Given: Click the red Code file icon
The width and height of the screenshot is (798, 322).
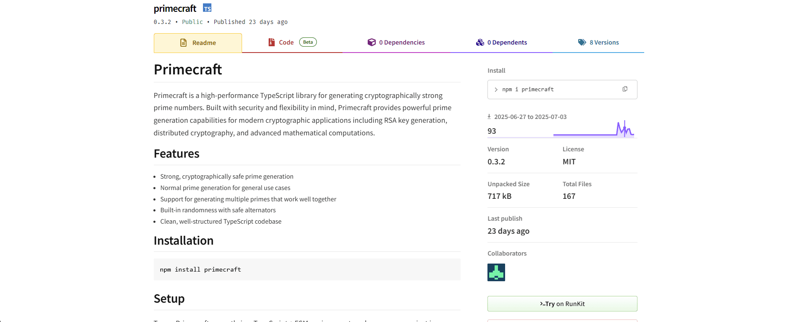Looking at the screenshot, I should point(271,42).
